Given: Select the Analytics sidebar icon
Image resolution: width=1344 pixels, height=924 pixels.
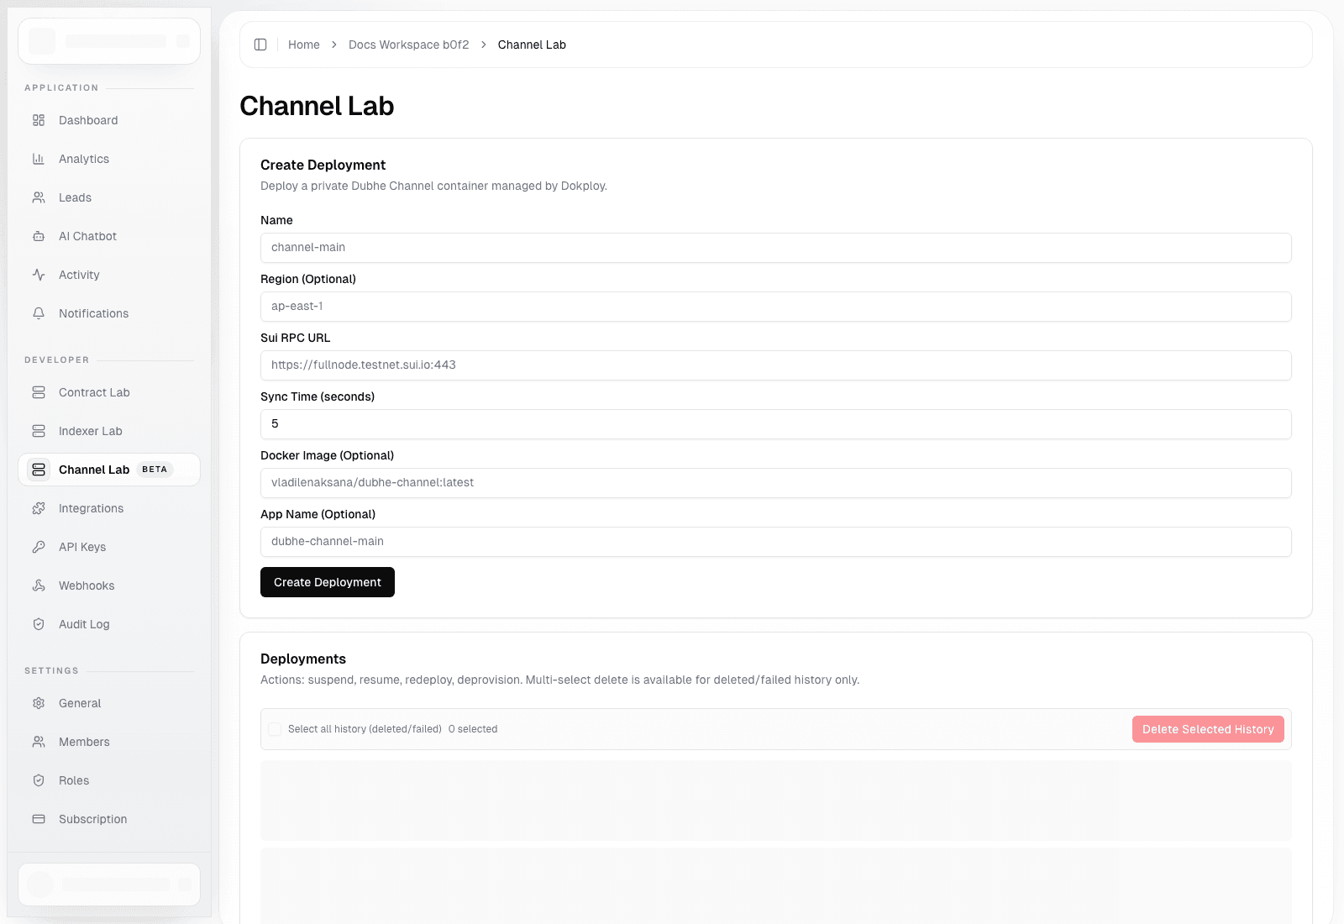Looking at the screenshot, I should point(39,159).
